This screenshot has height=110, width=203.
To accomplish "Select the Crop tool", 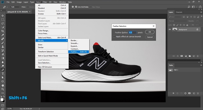I will [x=3, y=31].
